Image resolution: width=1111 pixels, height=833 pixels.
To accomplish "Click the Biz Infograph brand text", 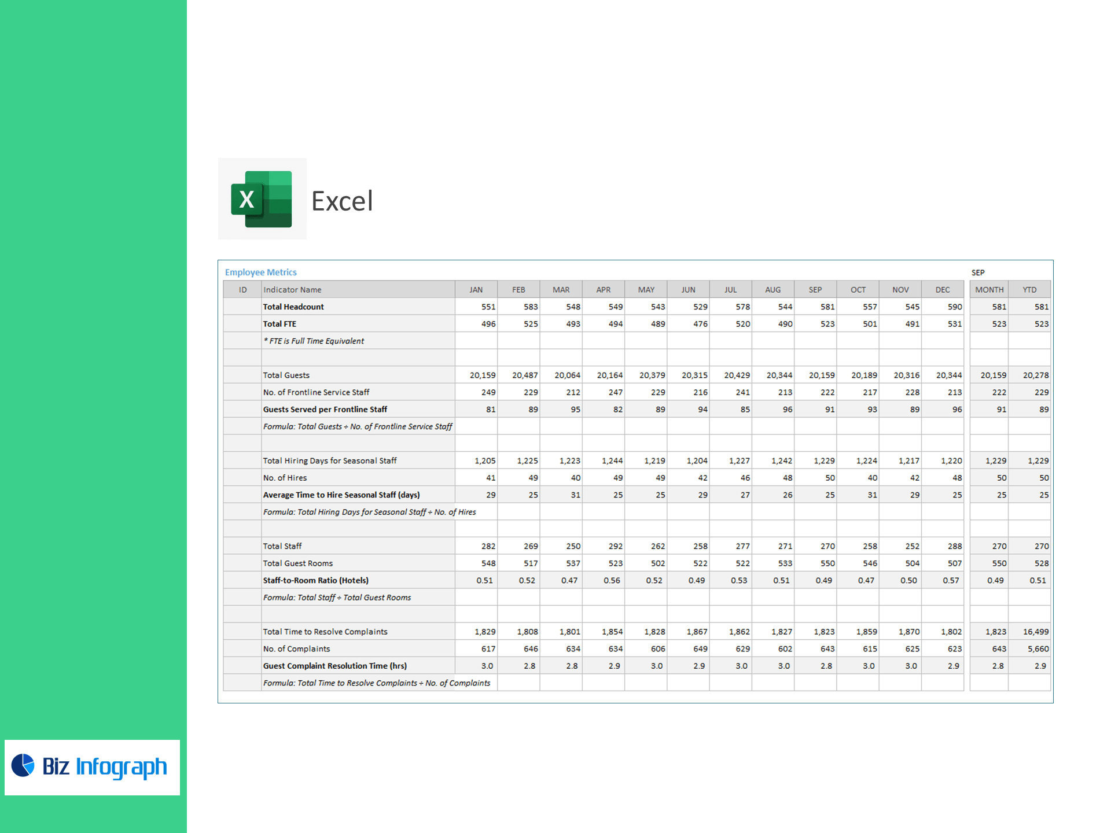I will coord(105,767).
